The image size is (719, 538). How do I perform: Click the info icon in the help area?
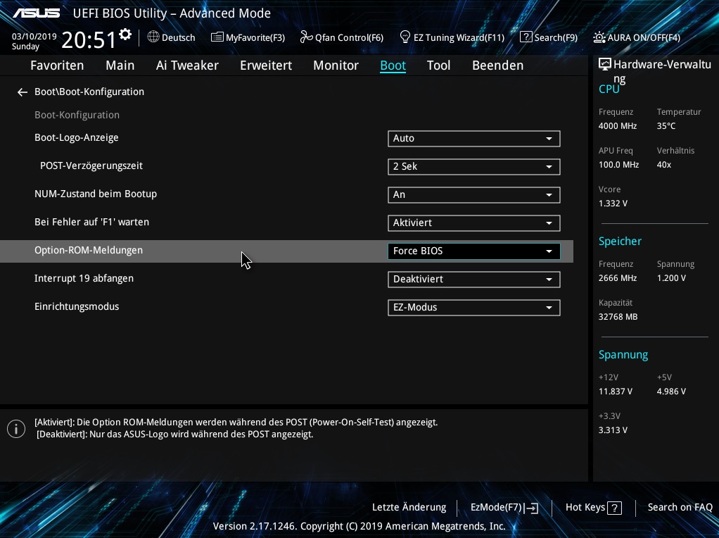click(x=16, y=429)
